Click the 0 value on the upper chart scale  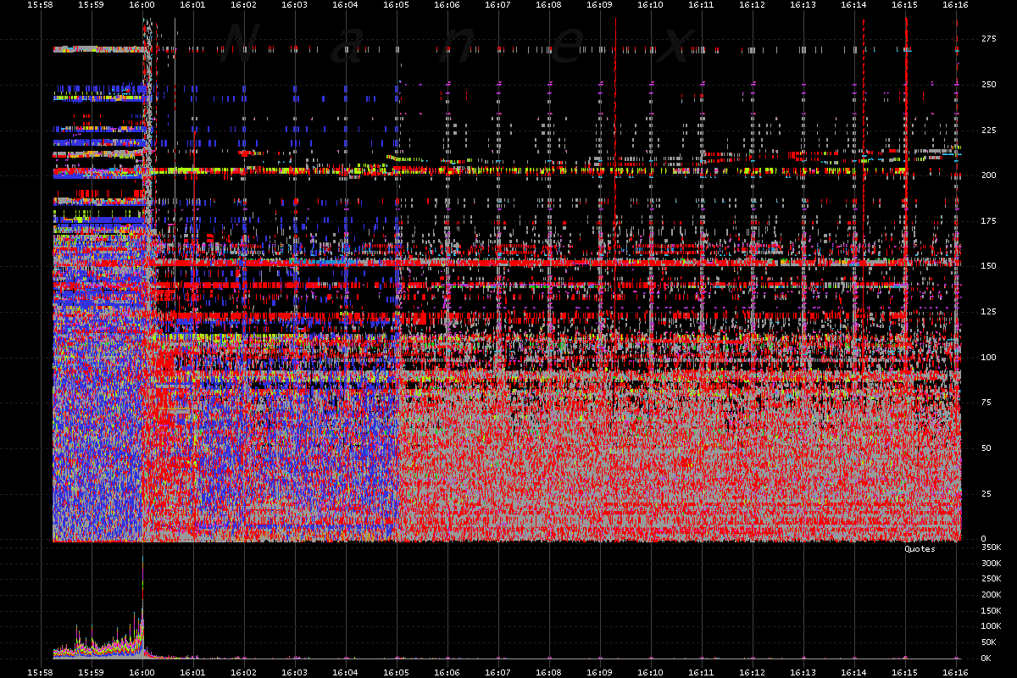[x=983, y=539]
